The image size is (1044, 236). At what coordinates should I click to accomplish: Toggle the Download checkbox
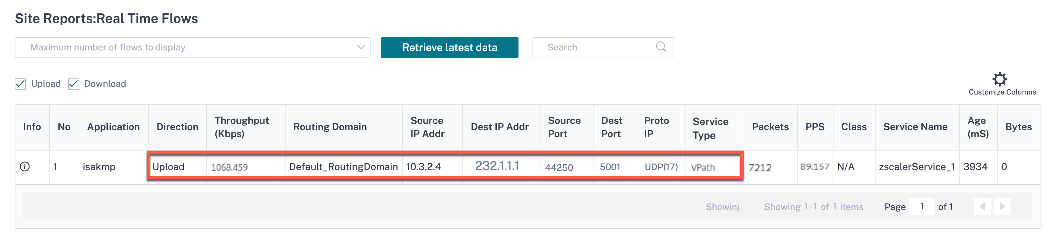click(73, 84)
